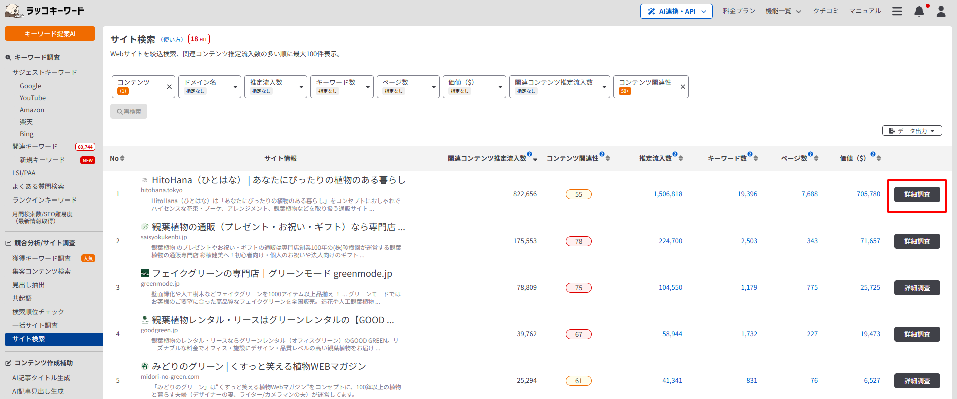This screenshot has height=399, width=957.
Task: Open the notifications bell icon
Action: tap(919, 11)
